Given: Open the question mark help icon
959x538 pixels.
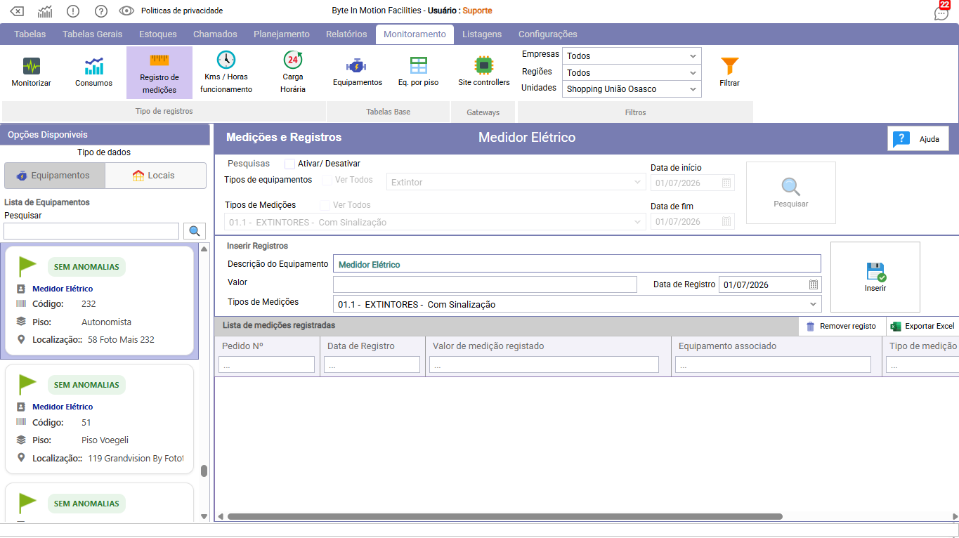Looking at the screenshot, I should [100, 11].
